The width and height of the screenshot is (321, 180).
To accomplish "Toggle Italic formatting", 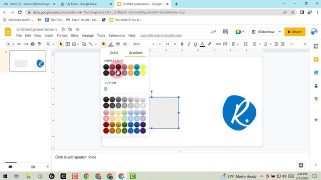I will (189, 44).
